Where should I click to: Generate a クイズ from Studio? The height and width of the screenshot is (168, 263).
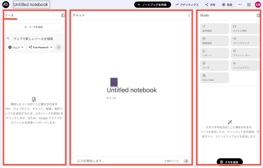(x=214, y=65)
